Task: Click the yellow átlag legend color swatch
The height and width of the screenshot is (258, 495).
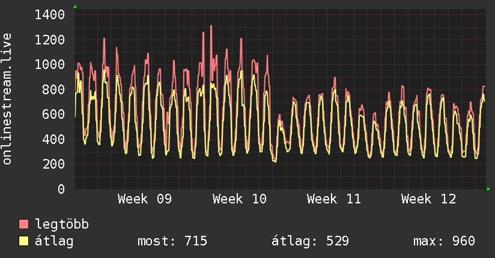Action: (23, 241)
